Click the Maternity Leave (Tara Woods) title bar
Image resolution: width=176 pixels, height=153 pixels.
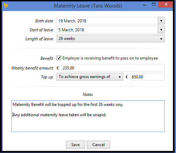coord(88,6)
